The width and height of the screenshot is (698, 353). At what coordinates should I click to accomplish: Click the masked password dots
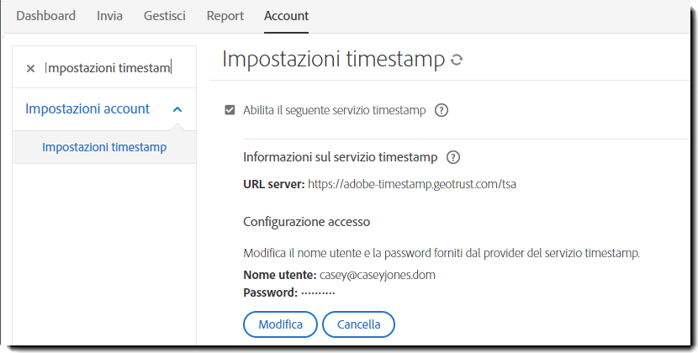318,292
